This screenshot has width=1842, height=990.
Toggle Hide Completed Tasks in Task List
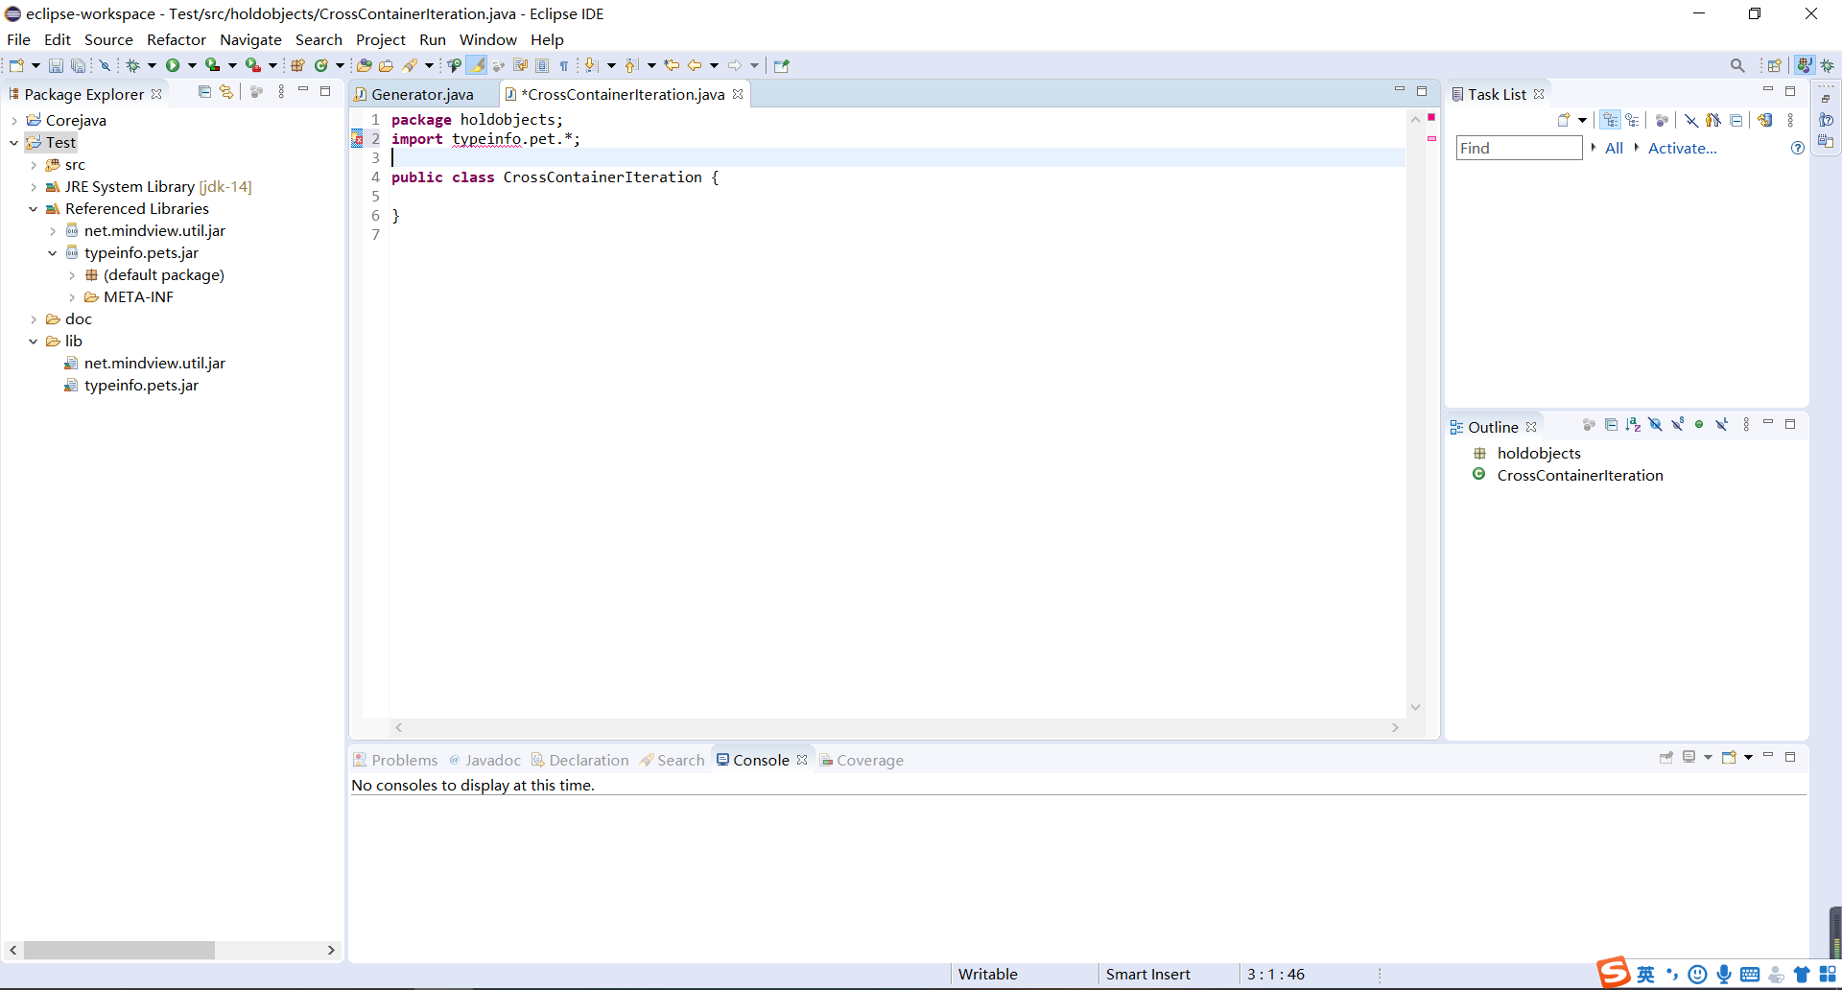pyautogui.click(x=1690, y=120)
